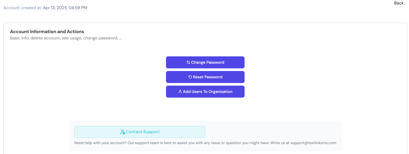The image size is (409, 154).
Task: Click the user icon next to Contact Support
Action: pos(123,132)
